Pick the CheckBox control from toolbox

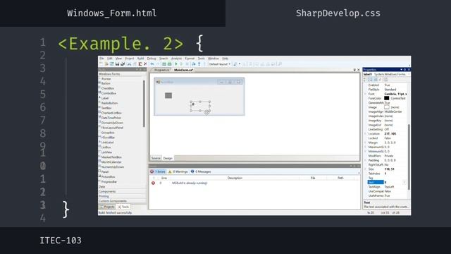[108, 88]
